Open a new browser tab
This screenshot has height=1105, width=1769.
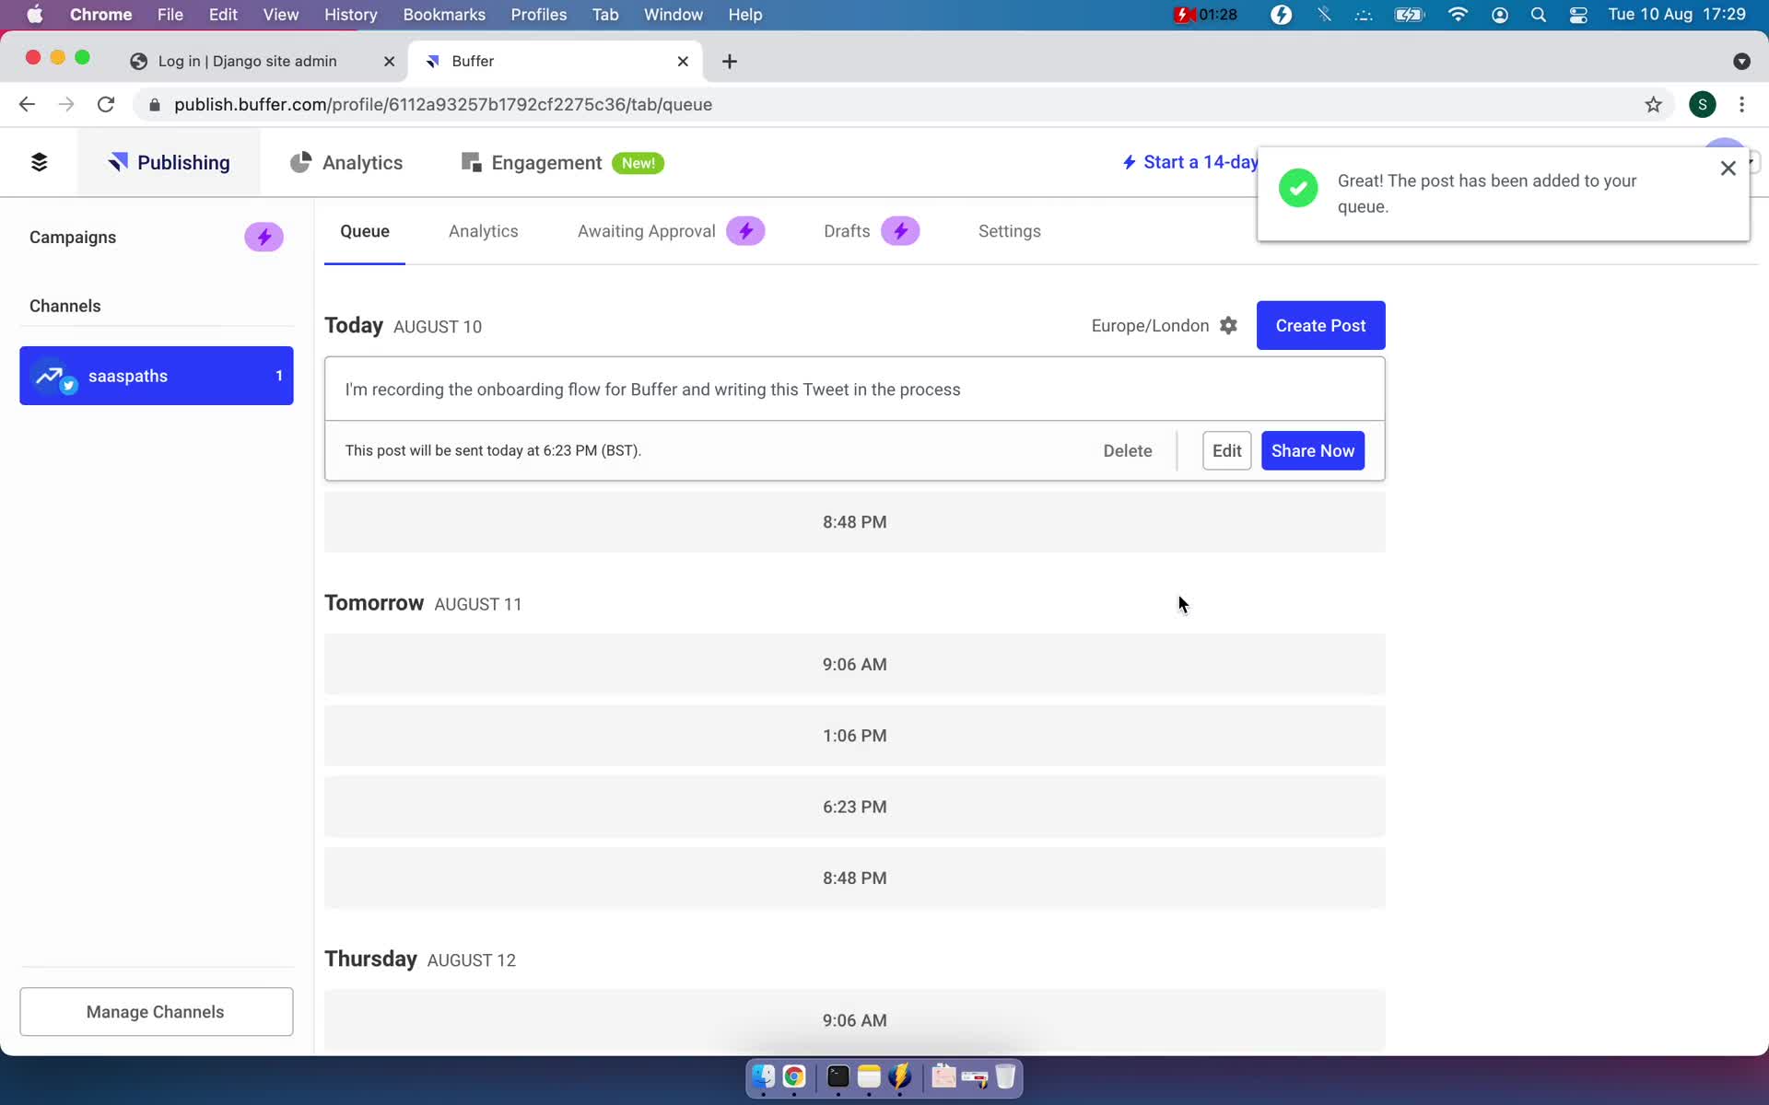pos(729,61)
